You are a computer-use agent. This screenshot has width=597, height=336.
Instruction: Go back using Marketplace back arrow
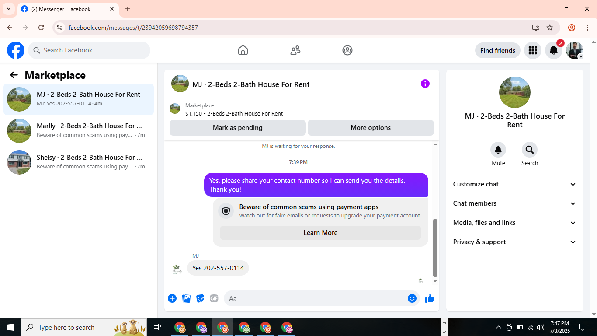14,75
